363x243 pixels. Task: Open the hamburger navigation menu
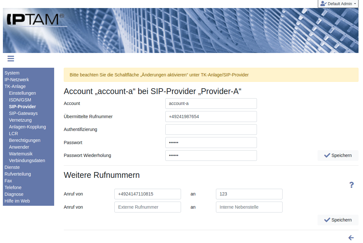pos(11,58)
